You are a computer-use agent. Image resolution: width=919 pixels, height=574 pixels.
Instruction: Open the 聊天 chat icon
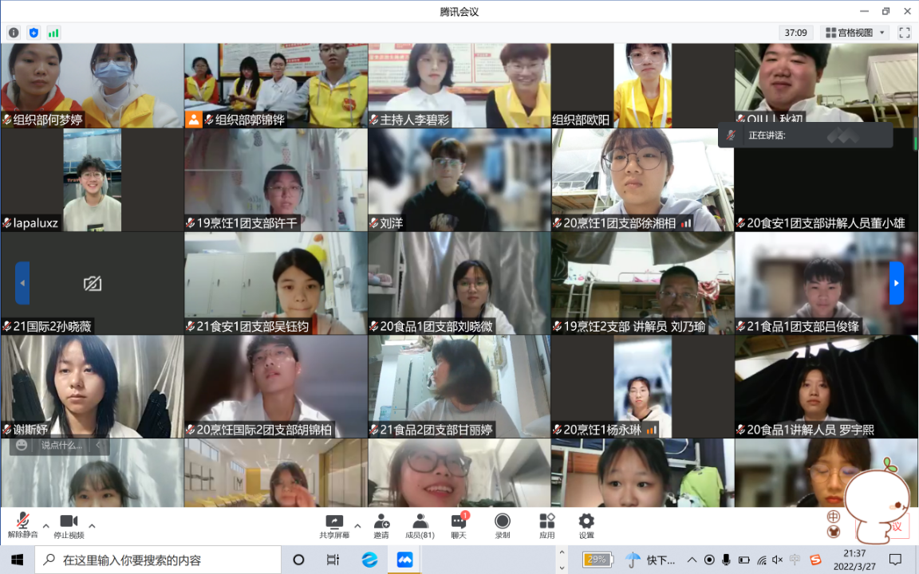tap(459, 525)
